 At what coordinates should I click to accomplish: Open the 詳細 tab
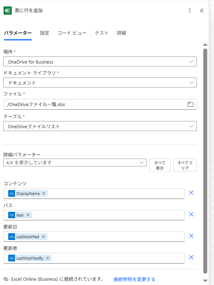coord(121,33)
